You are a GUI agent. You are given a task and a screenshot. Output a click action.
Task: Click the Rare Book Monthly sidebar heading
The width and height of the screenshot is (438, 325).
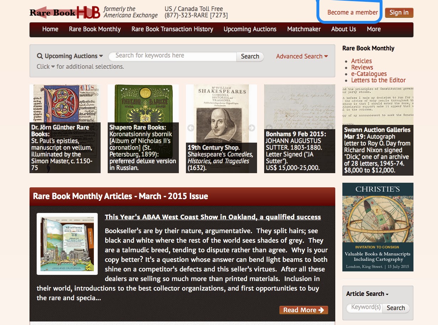[368, 48]
